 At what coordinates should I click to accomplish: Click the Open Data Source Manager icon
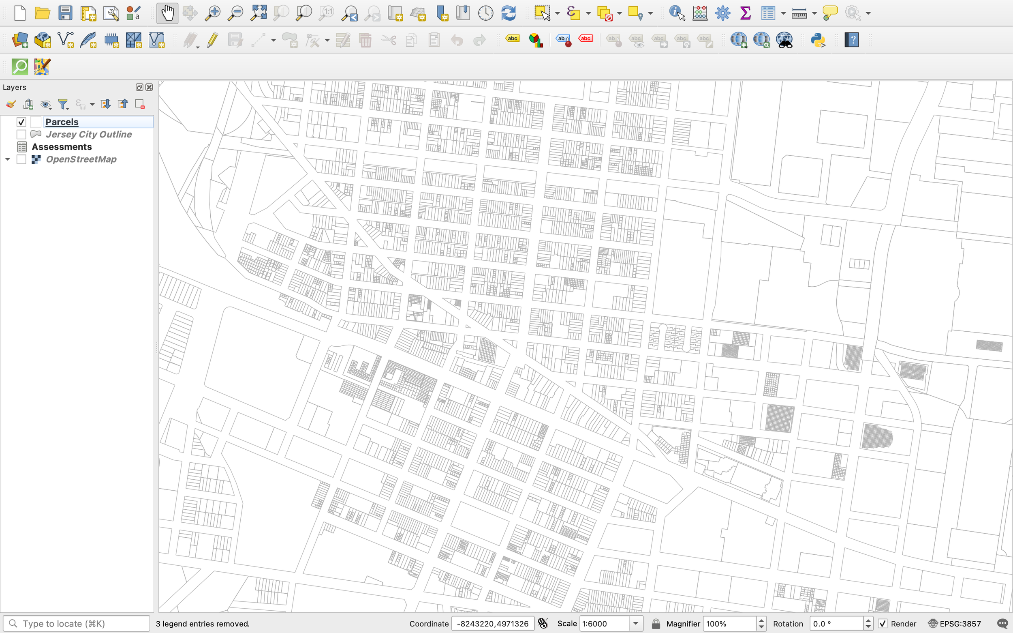20,40
